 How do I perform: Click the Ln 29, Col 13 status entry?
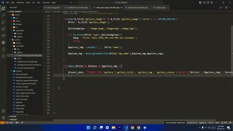point(192,123)
